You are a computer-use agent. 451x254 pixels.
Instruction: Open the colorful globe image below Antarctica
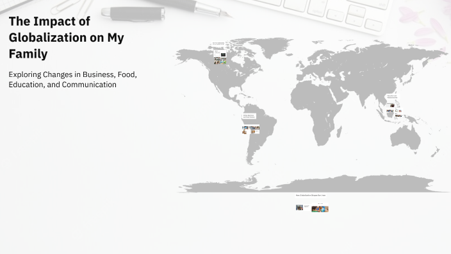[x=320, y=209]
